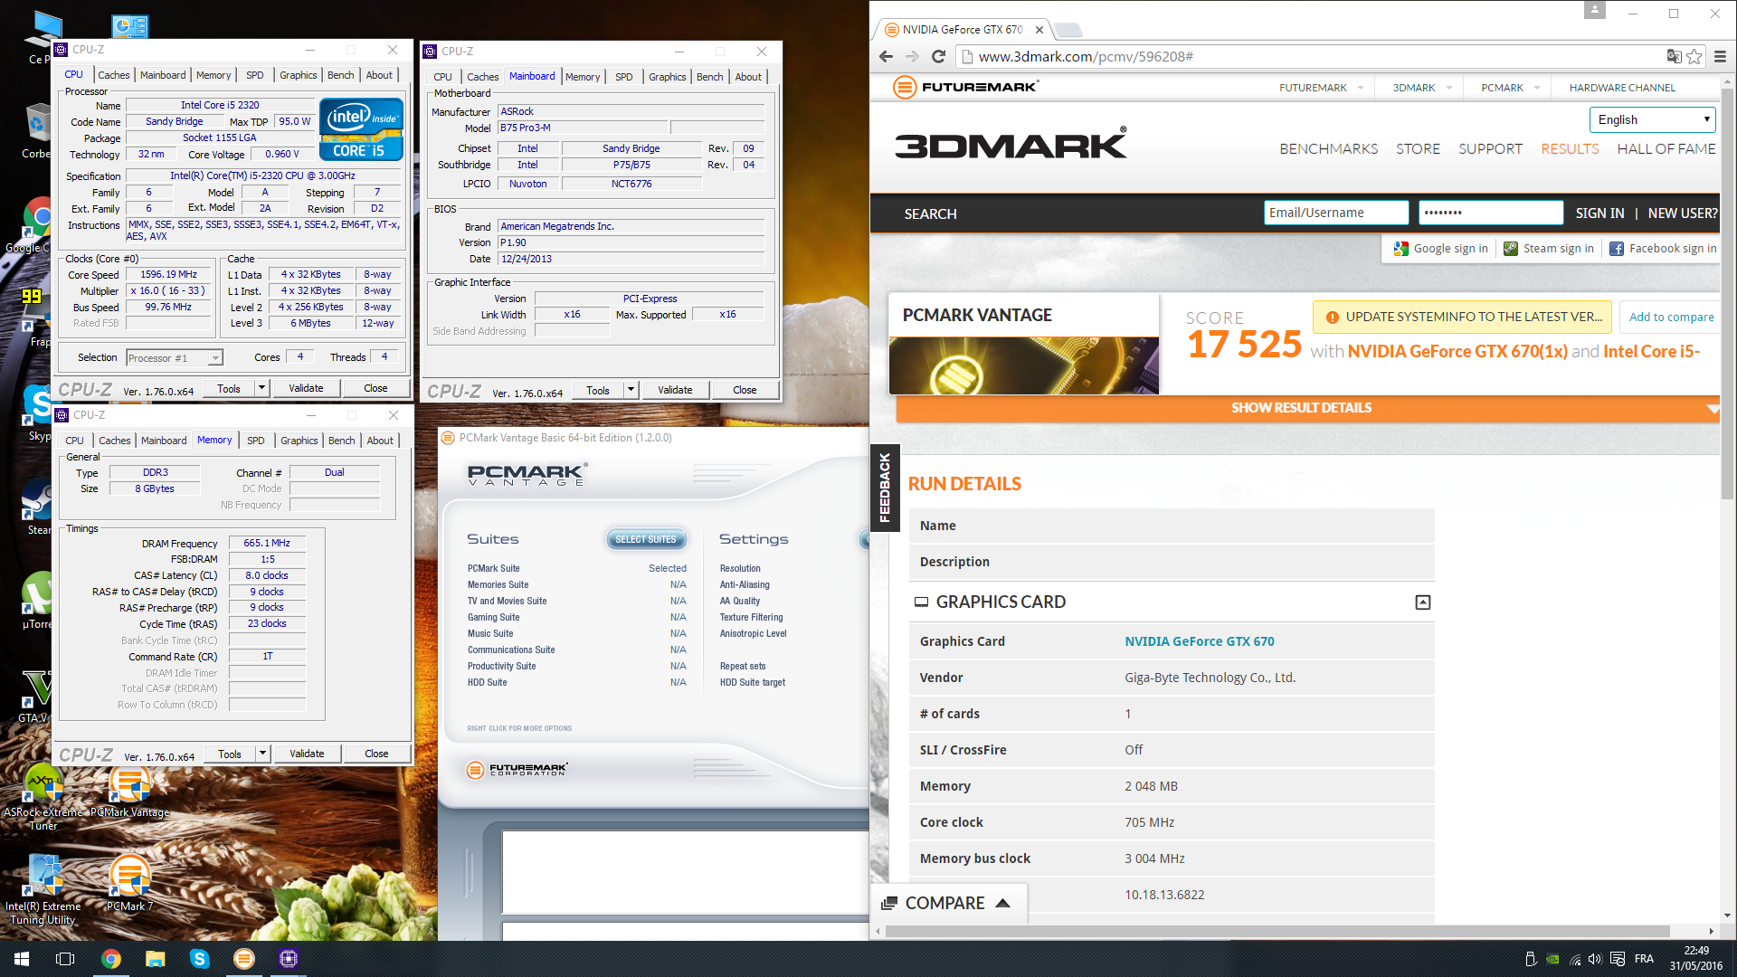Go to BENCHMARKS in 3DMark navigation
1737x977 pixels.
pyautogui.click(x=1329, y=148)
